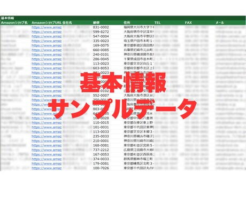Screen dimensions: 246x203
Task: Click postal code cell 210-0001
Action: [101, 141]
